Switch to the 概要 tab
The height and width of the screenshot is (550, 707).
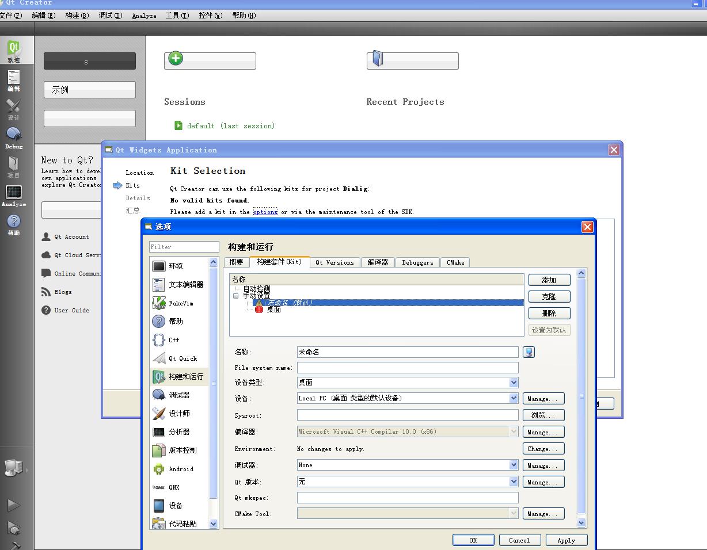[x=237, y=262]
